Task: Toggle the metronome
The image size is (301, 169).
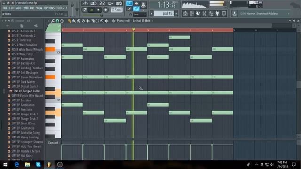Action: (85, 3)
